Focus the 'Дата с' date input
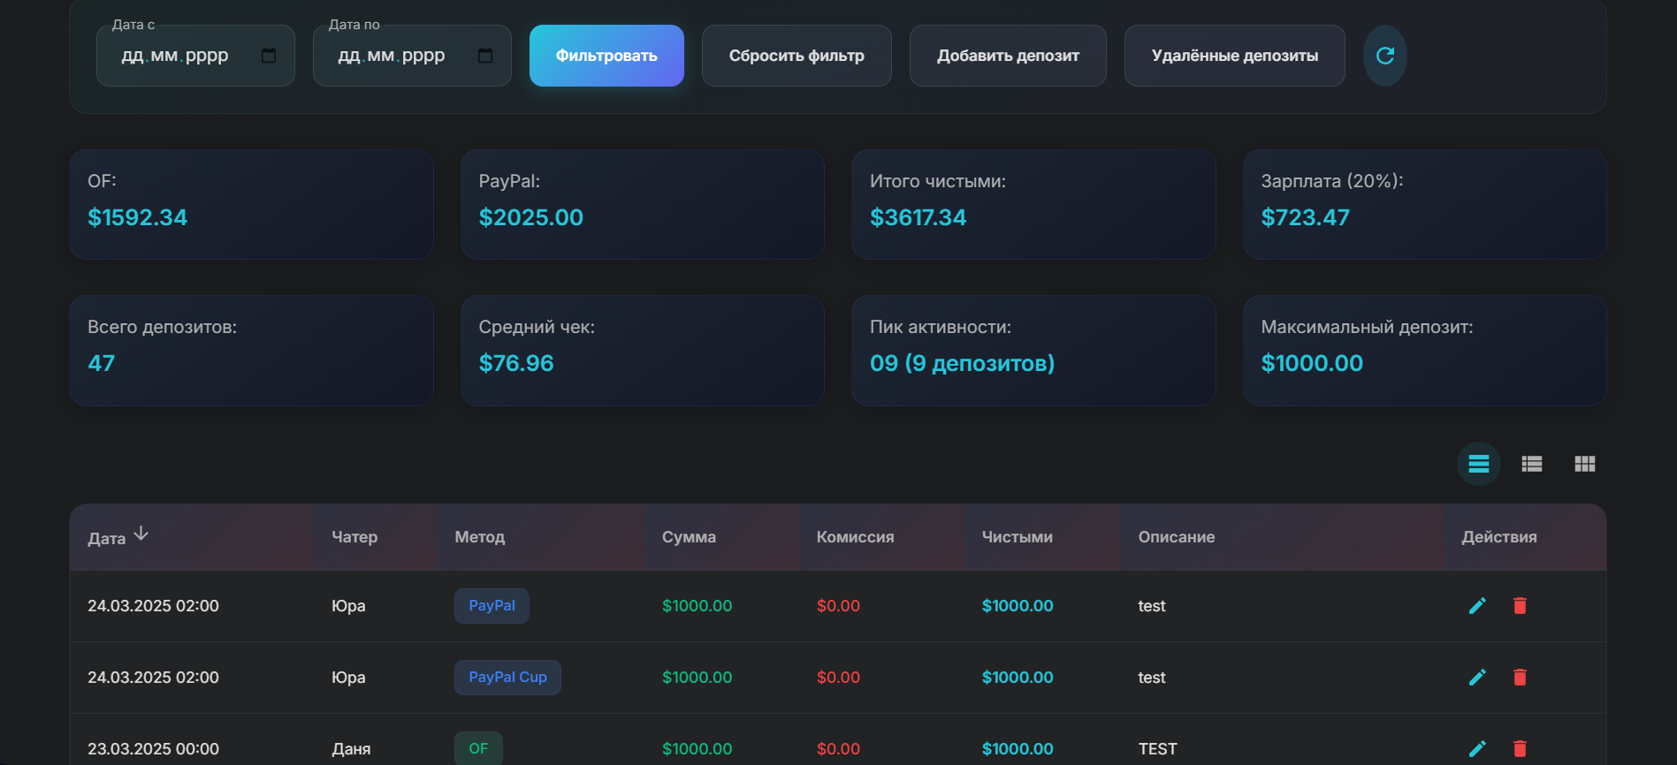Screen dimensions: 1677x765 click(195, 56)
